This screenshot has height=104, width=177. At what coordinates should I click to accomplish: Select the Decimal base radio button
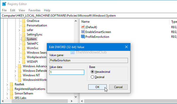pyautogui.click(x=92, y=77)
